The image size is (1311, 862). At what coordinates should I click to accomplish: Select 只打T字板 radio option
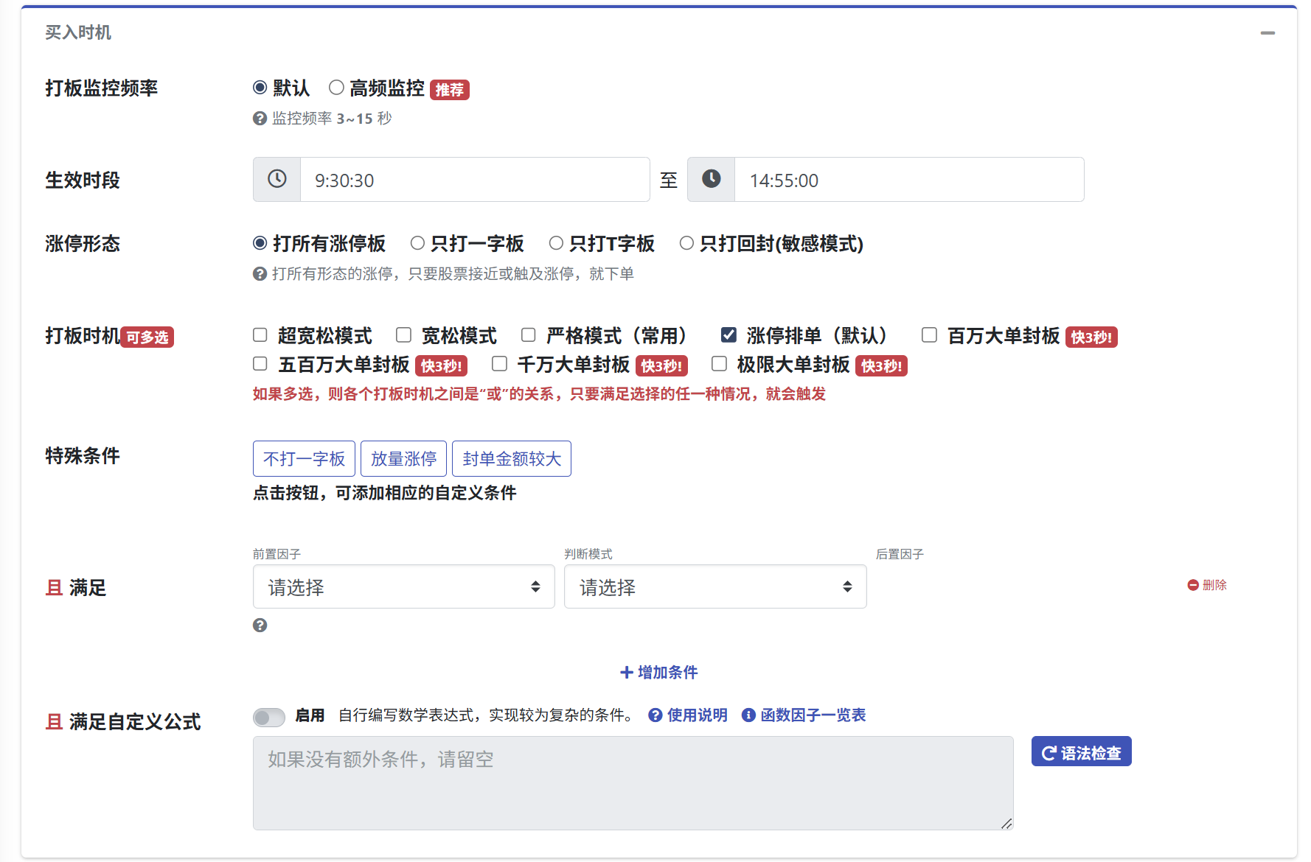coord(557,243)
